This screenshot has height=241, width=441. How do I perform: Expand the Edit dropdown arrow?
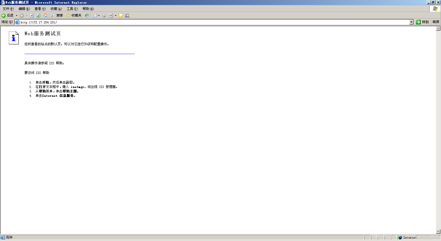point(115,15)
